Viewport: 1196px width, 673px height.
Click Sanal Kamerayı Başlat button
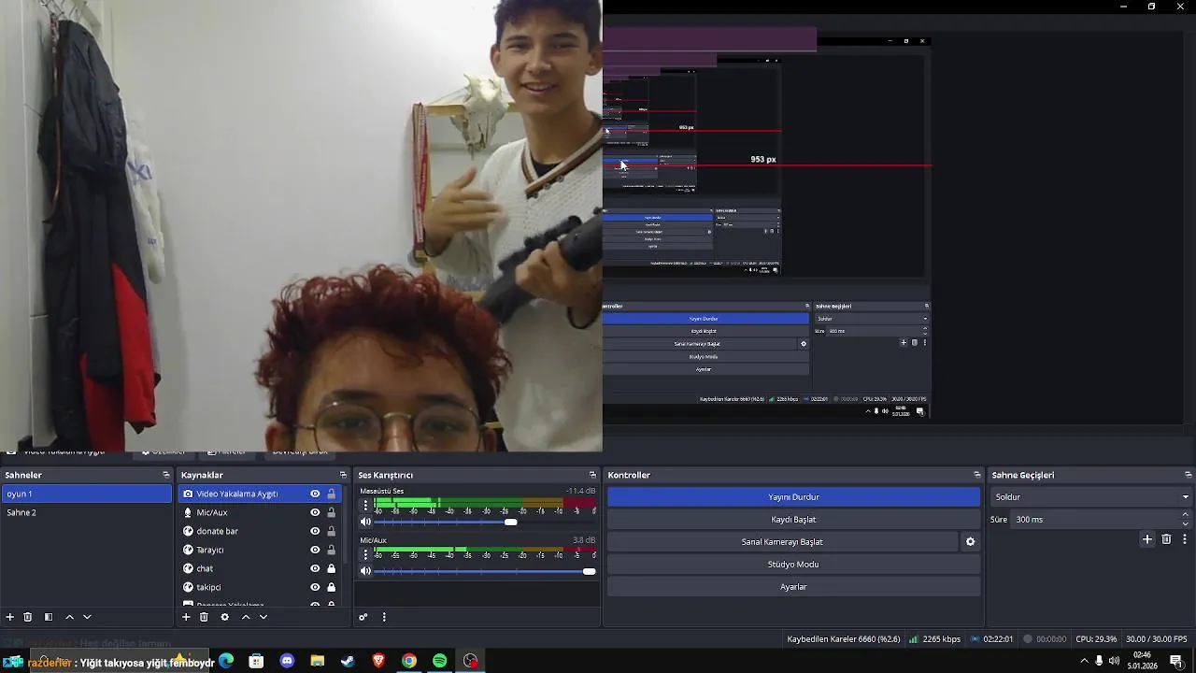pyautogui.click(x=782, y=542)
